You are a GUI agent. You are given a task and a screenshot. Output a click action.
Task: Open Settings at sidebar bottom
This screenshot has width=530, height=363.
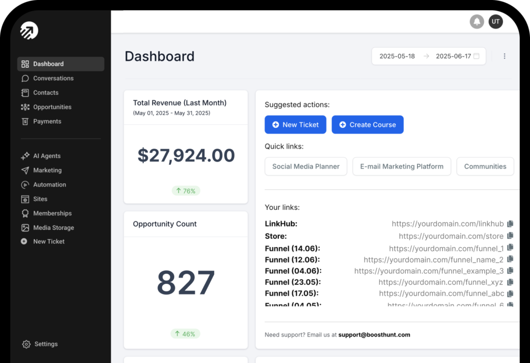tap(46, 344)
